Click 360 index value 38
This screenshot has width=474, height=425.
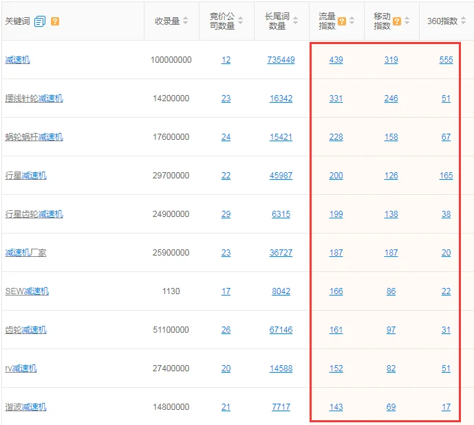(x=446, y=214)
